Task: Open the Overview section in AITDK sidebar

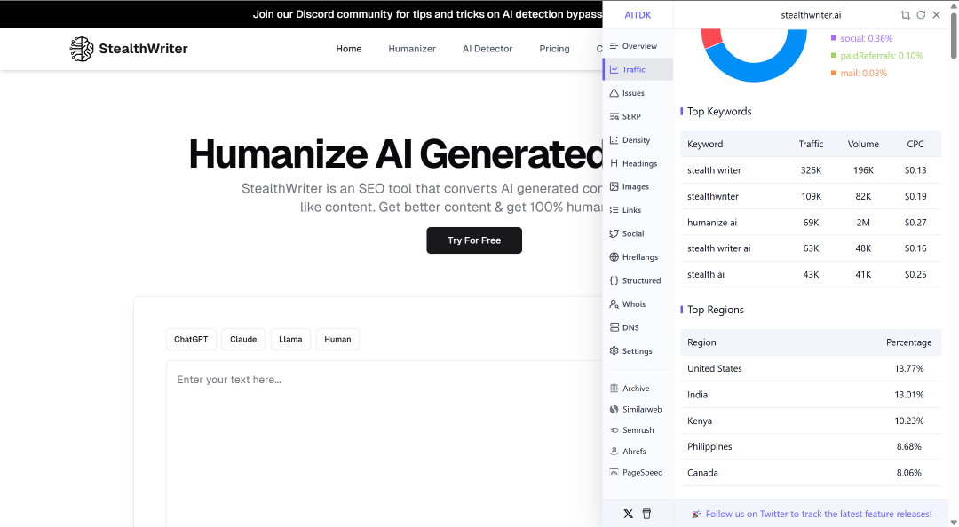Action: pos(638,46)
